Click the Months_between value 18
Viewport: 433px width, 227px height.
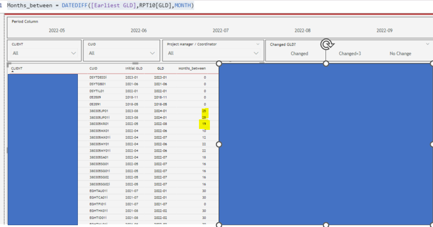coord(204,157)
